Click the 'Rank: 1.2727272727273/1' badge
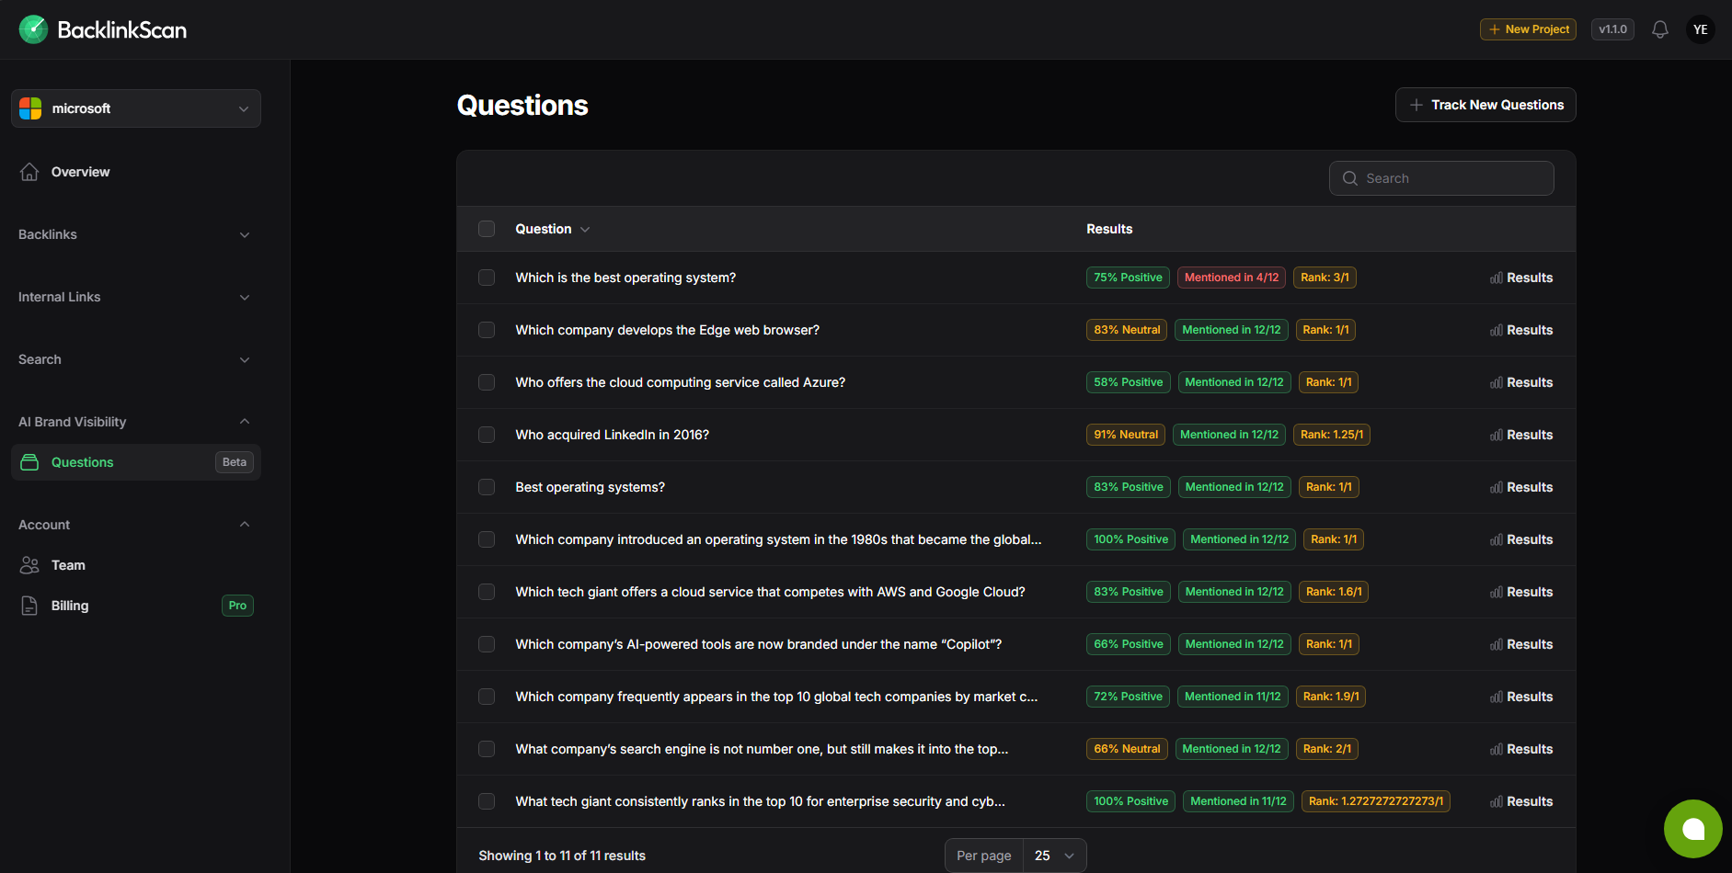 point(1376,801)
